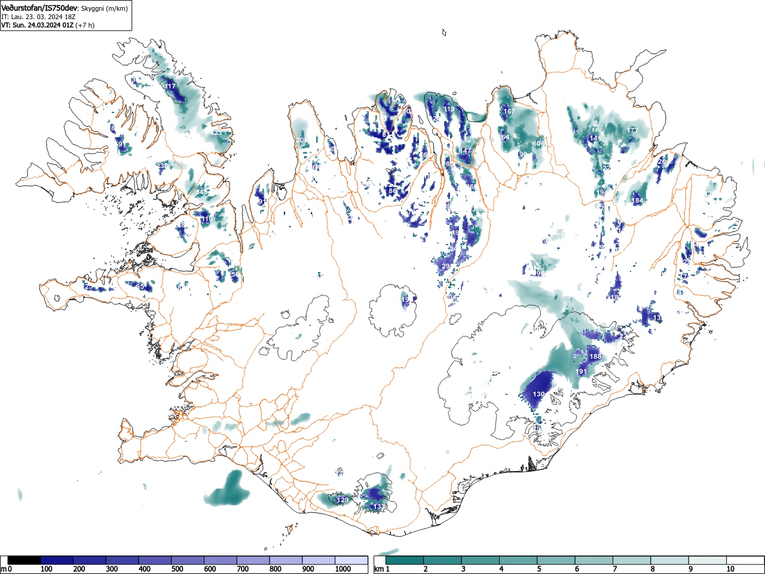Select the 5–6 km teal legend swatch
The height and width of the screenshot is (574, 765).
[x=556, y=560]
